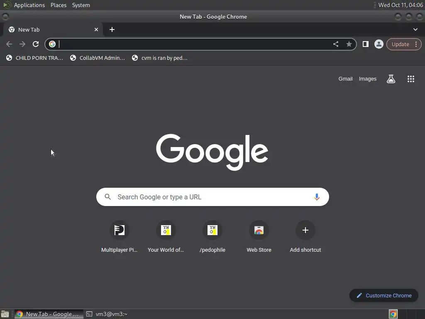Click the Chrome icon in the system tray
Viewport: 425px width, 319px height.
(x=393, y=314)
